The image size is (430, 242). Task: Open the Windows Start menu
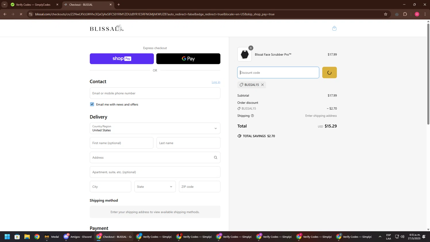tap(7, 237)
